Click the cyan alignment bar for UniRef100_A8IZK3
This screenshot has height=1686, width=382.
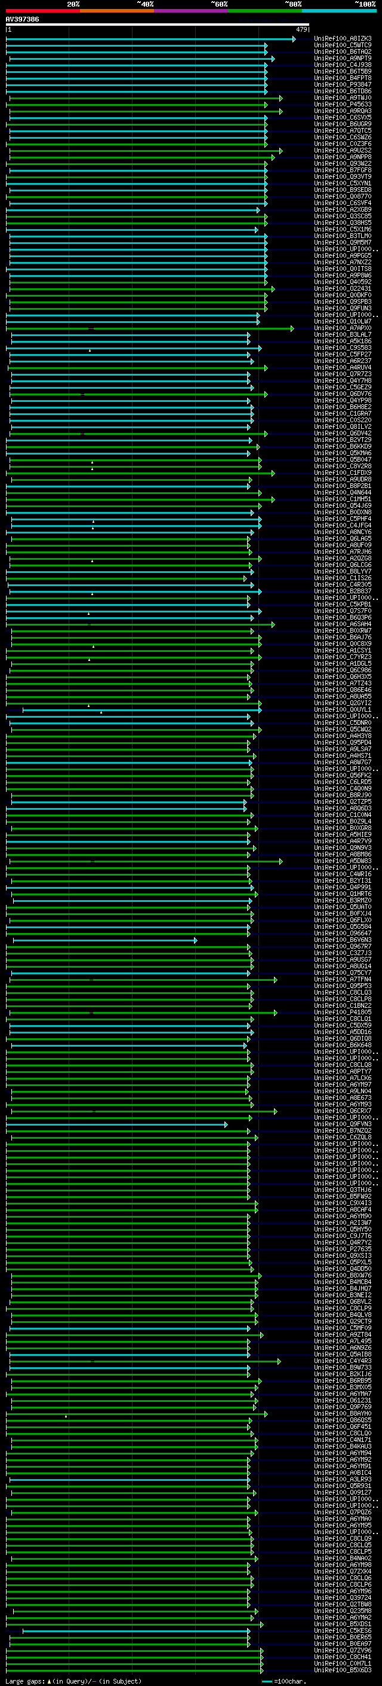[150, 39]
